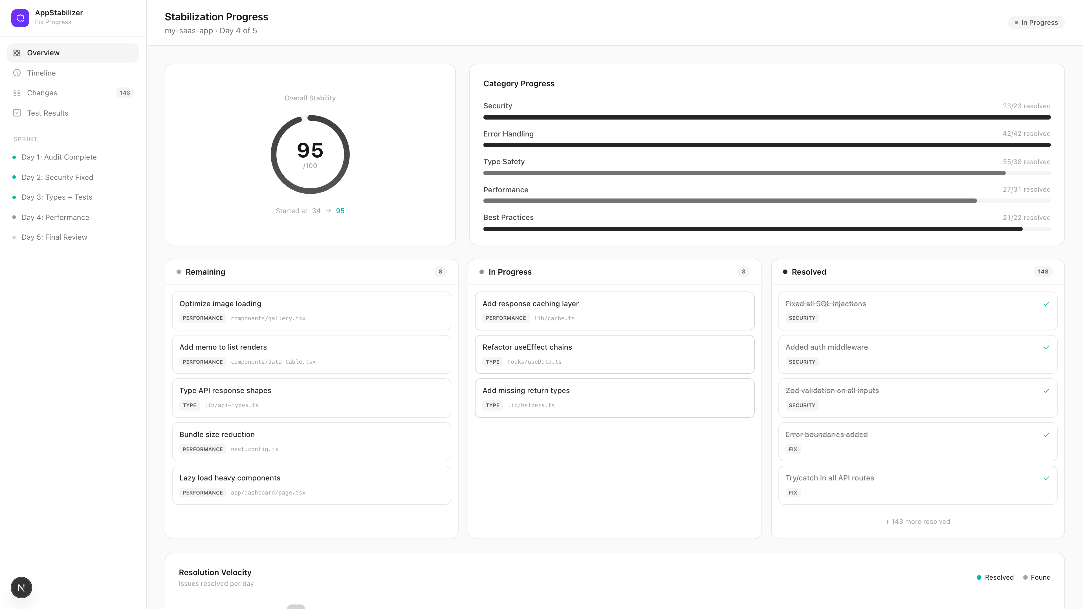Toggle the Resolved legend dot
The height and width of the screenshot is (609, 1083).
[x=980, y=577]
